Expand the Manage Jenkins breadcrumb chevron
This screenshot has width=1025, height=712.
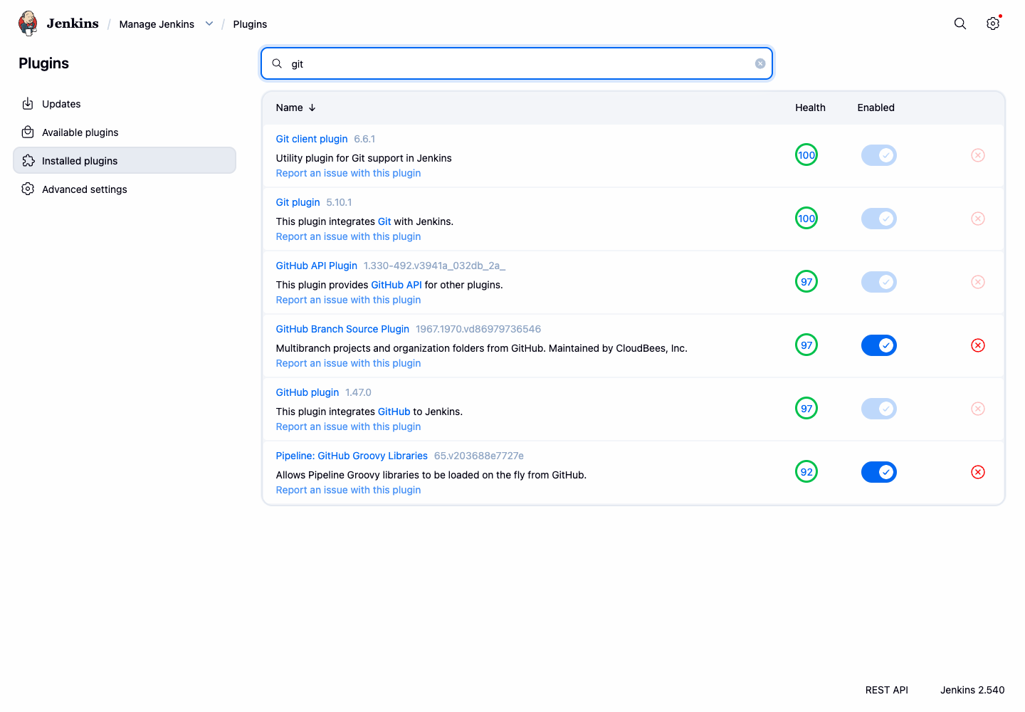(x=209, y=23)
